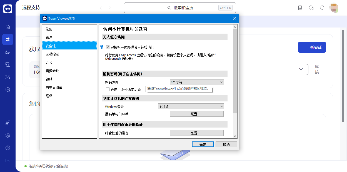
Task: Select 视频 options category
Action: point(69,79)
